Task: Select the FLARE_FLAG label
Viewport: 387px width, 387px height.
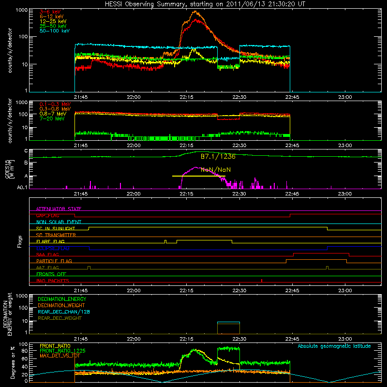Action: point(50,241)
